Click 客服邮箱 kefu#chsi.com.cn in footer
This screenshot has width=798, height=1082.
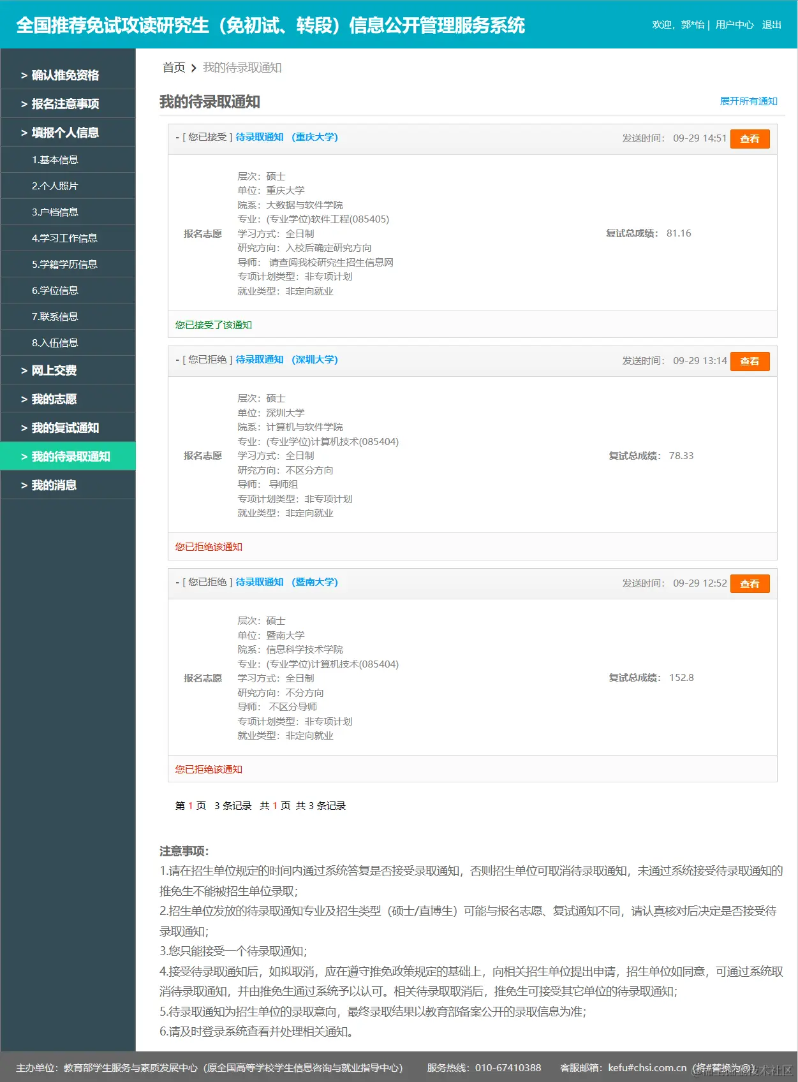[x=623, y=1068]
